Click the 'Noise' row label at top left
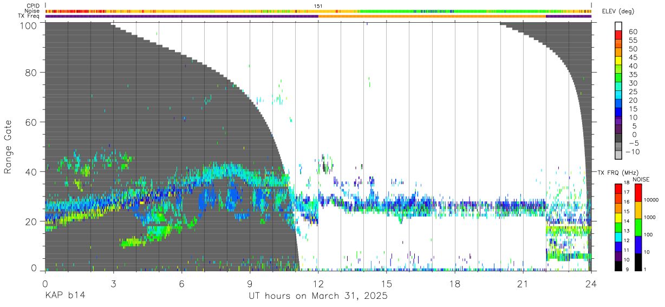This screenshot has height=307, width=665. [x=32, y=11]
